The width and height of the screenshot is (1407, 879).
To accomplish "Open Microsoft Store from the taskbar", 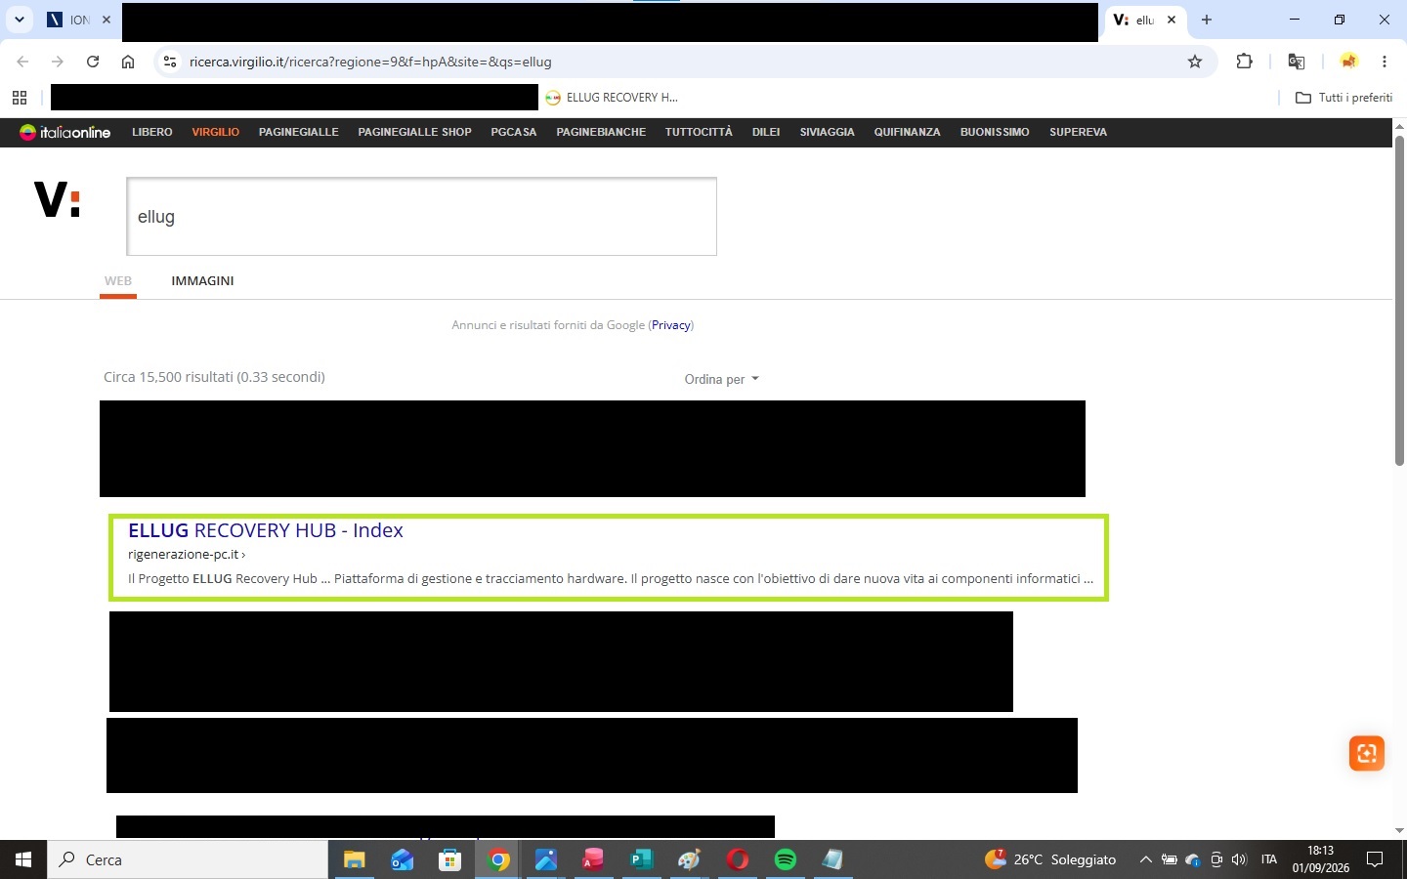I will (x=449, y=859).
